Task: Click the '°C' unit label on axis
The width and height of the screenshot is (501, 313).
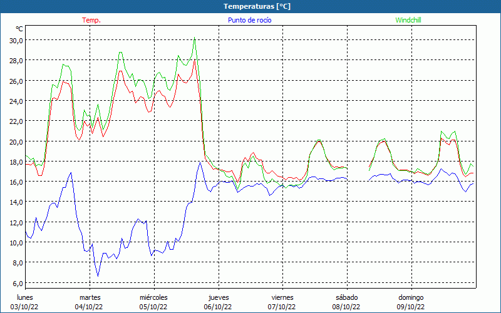Action: point(19,29)
